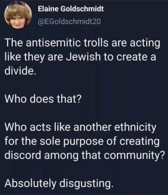Click the line "Who does that?"

click(43, 99)
